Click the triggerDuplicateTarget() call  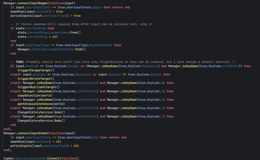(x=38, y=87)
